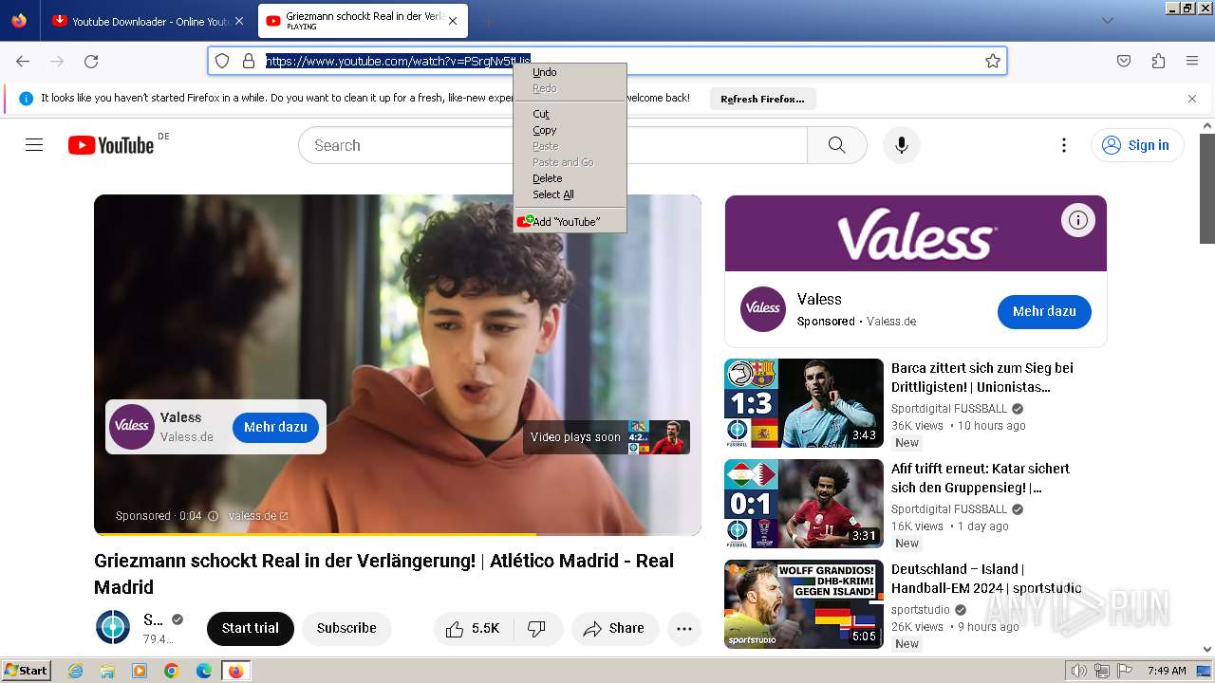Viewport: 1215px width, 683px height.
Task: Click ad info icon next to Sponsored 0:04
Action: tap(213, 516)
